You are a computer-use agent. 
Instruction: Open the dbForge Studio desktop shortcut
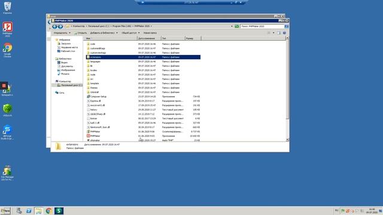(x=7, y=132)
